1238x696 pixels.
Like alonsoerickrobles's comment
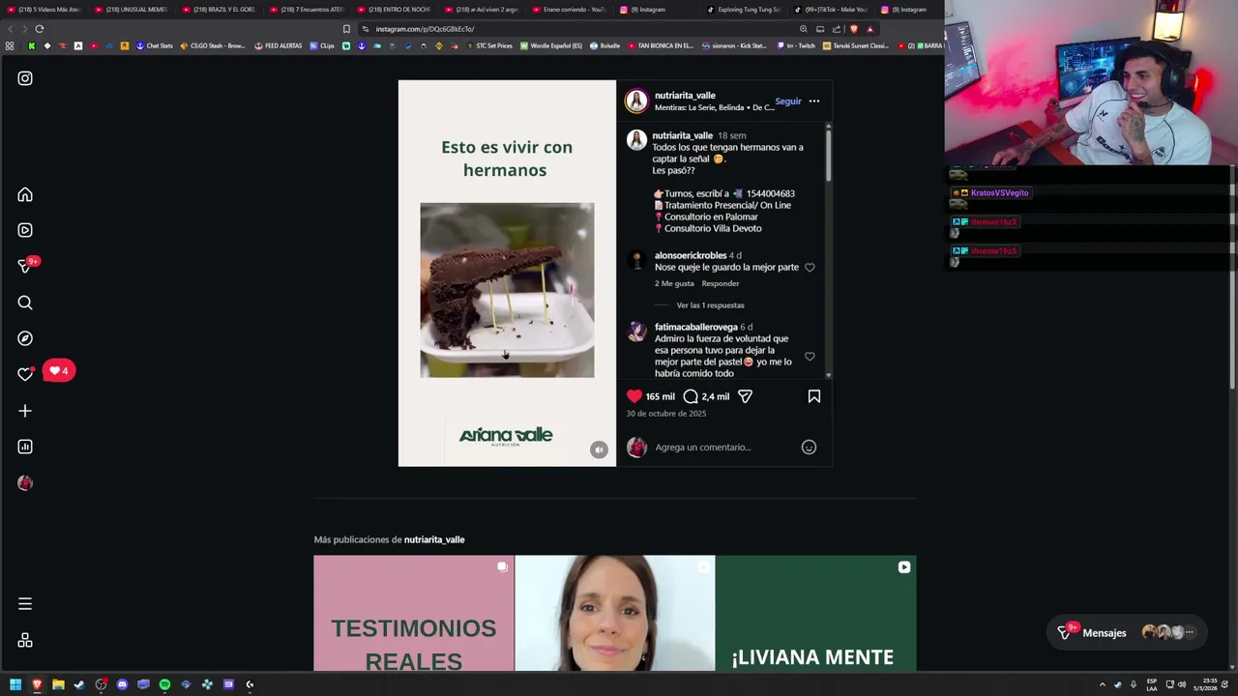coord(810,268)
